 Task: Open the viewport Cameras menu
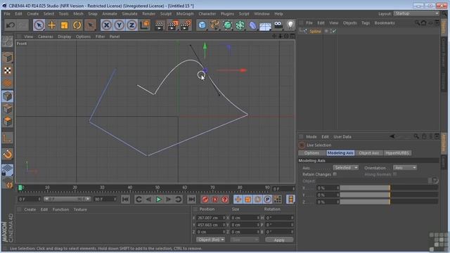coord(45,37)
